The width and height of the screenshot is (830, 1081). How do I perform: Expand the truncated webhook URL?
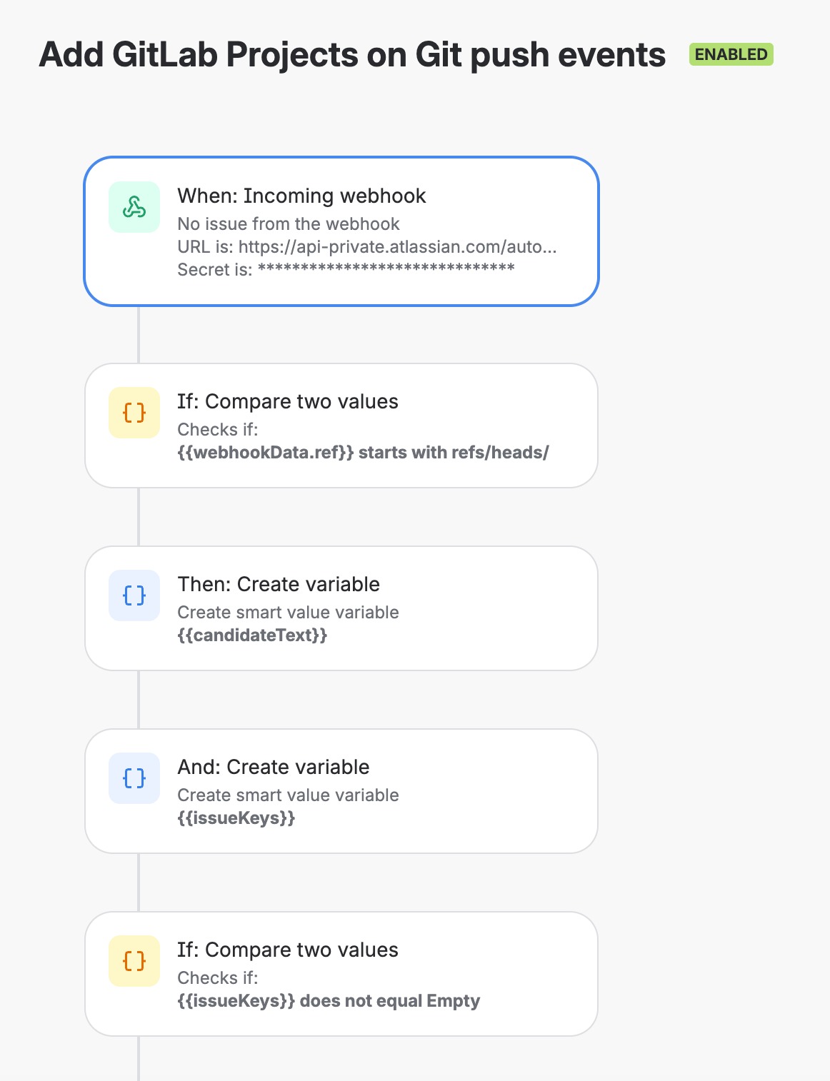coord(368,248)
